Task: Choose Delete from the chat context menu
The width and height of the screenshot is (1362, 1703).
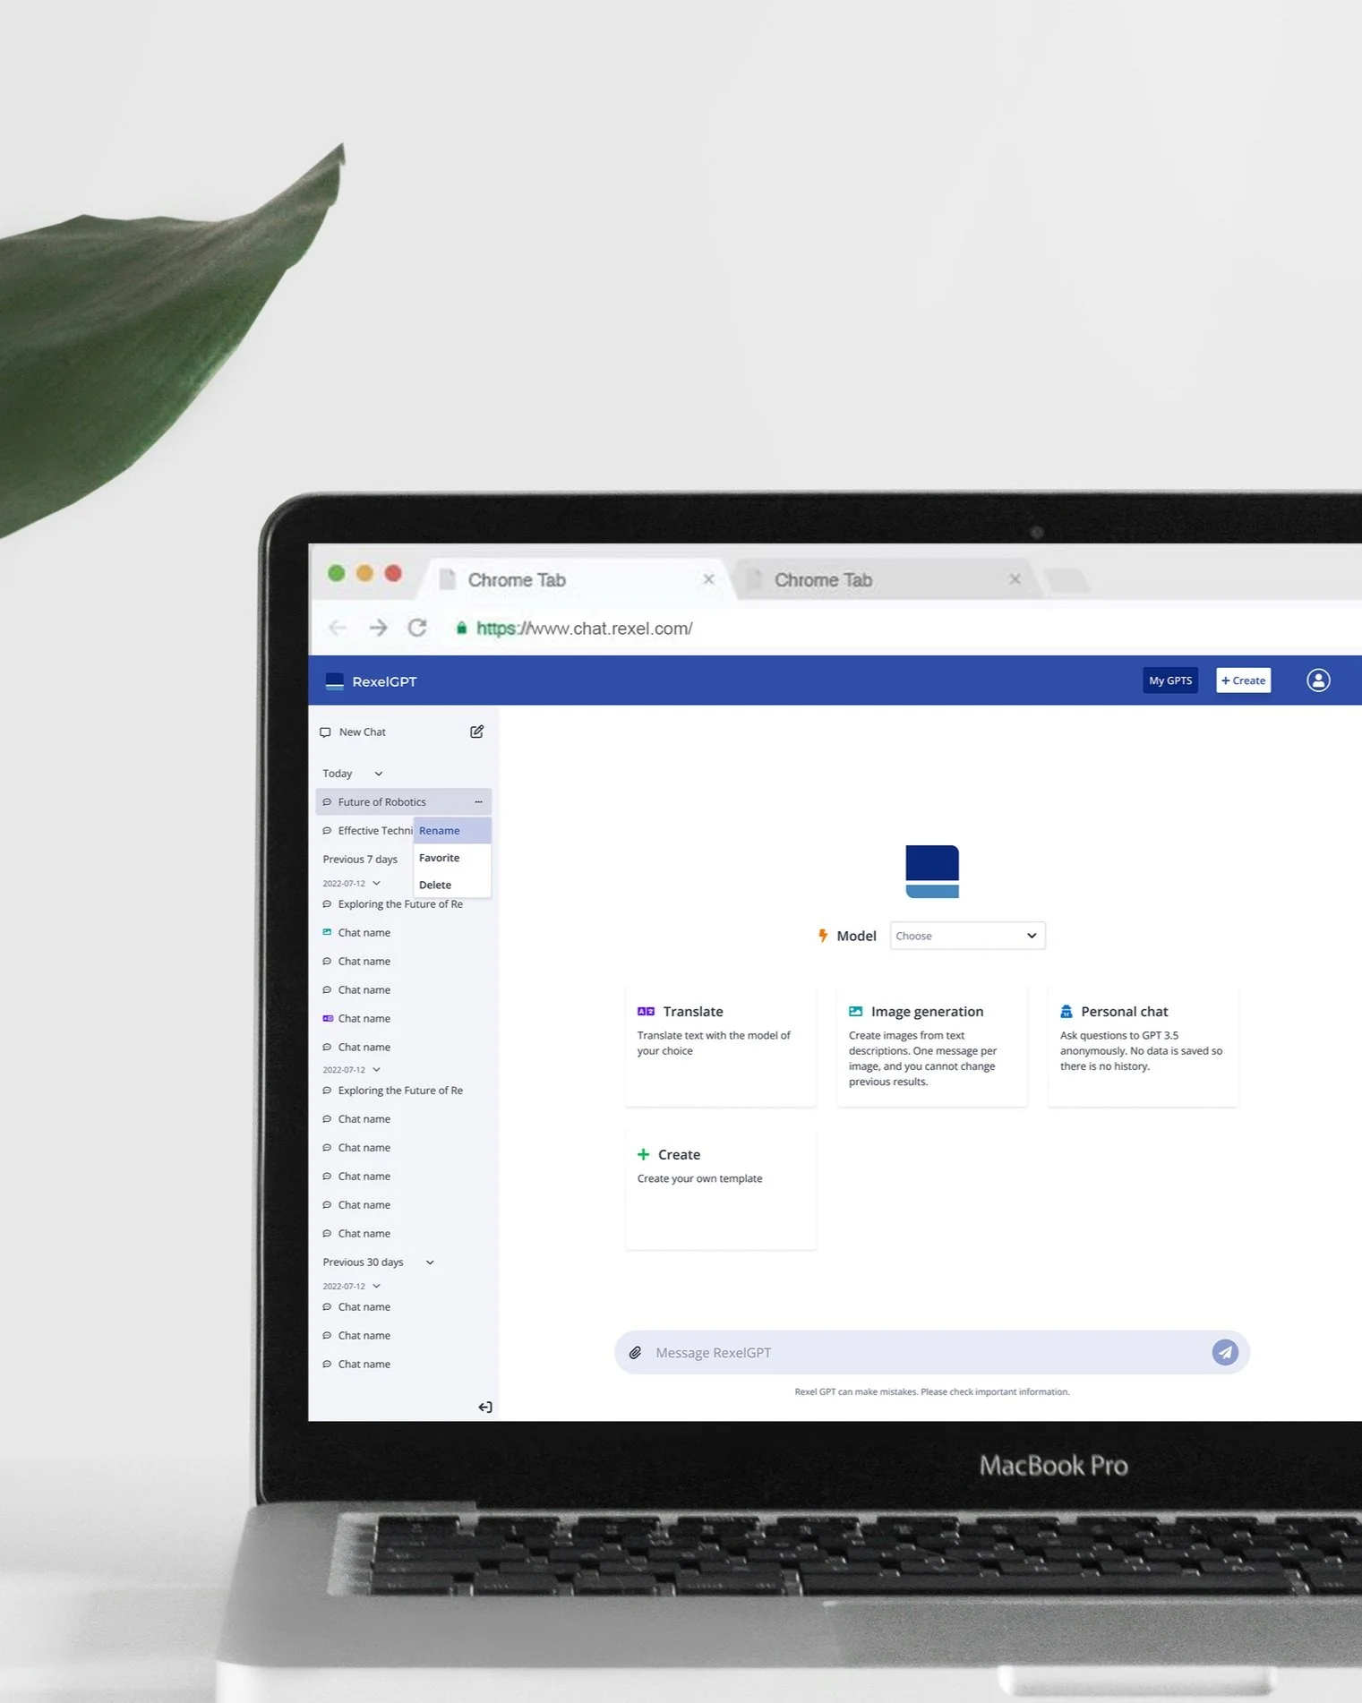Action: point(452,885)
